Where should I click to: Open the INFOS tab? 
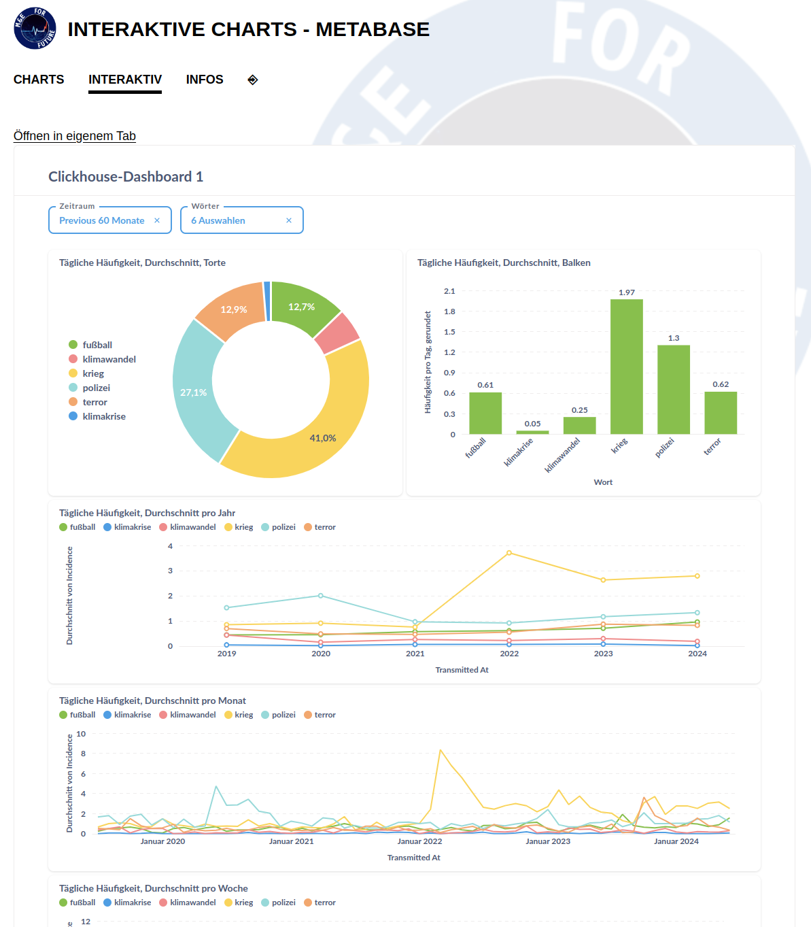205,80
